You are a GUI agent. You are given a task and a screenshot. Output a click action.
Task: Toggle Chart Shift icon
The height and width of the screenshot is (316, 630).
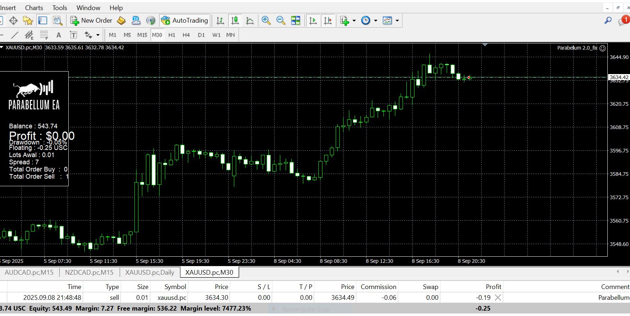click(328, 20)
